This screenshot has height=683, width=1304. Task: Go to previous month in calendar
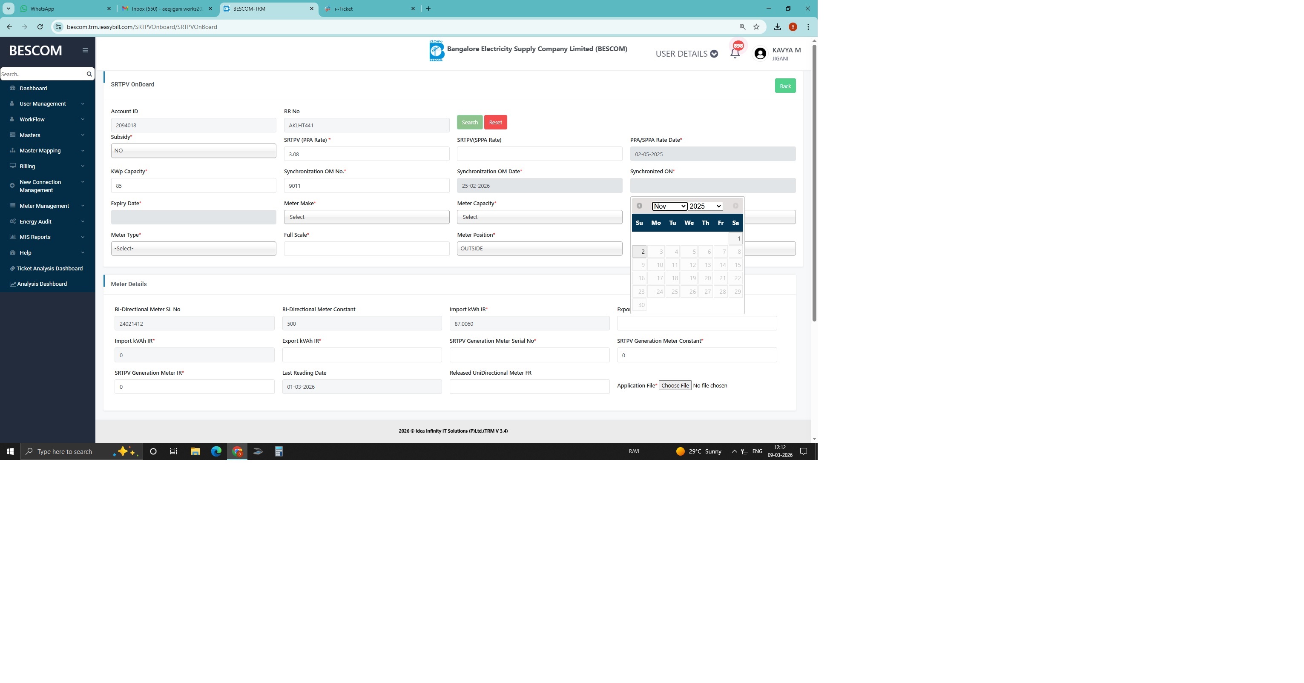click(x=639, y=206)
